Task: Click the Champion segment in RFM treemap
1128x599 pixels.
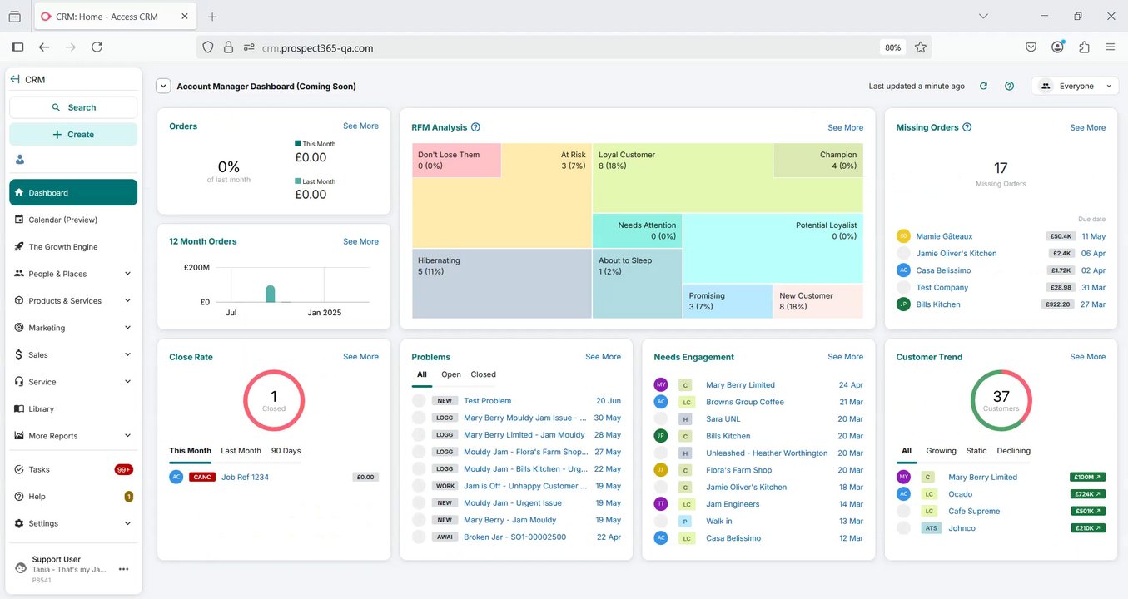Action: point(818,160)
